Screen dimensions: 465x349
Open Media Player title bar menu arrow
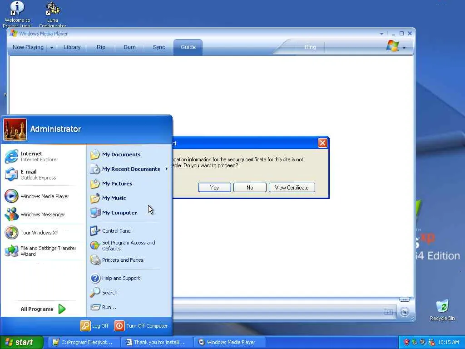pyautogui.click(x=381, y=34)
